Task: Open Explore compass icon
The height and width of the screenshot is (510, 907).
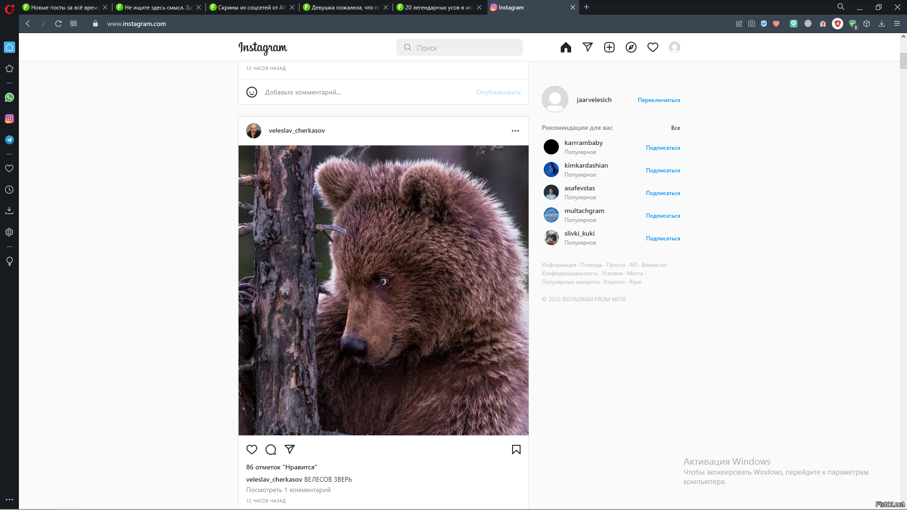Action: [x=631, y=47]
